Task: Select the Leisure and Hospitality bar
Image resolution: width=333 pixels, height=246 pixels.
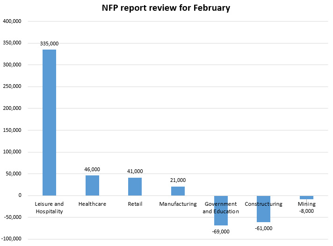Action: [x=49, y=123]
